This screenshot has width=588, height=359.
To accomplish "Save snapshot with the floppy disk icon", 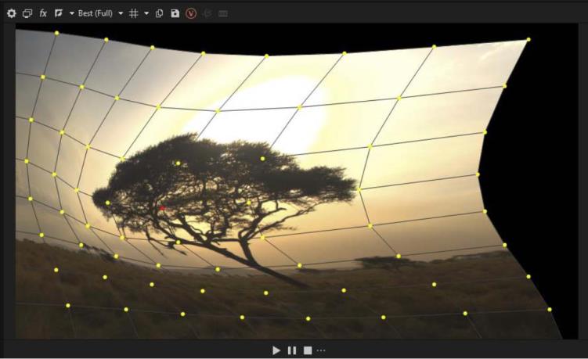I will [x=175, y=13].
